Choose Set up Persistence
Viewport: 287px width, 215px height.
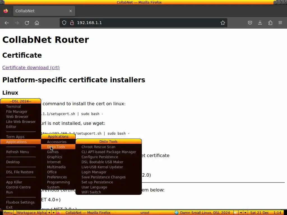point(108,182)
